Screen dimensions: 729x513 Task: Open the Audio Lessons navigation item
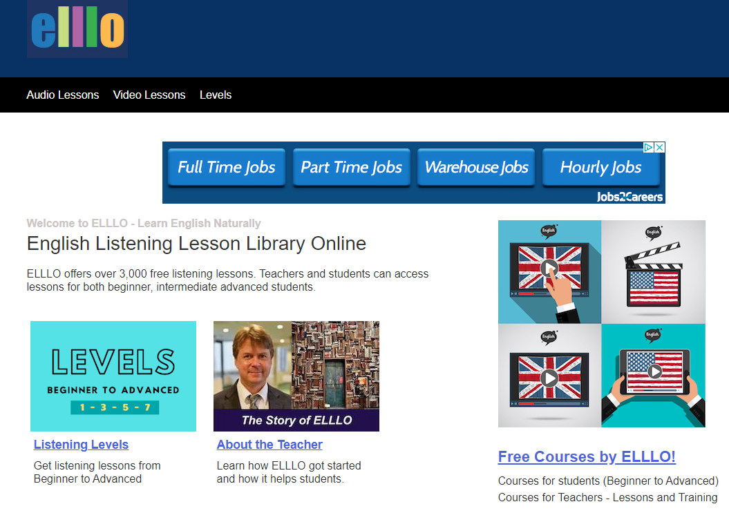63,95
